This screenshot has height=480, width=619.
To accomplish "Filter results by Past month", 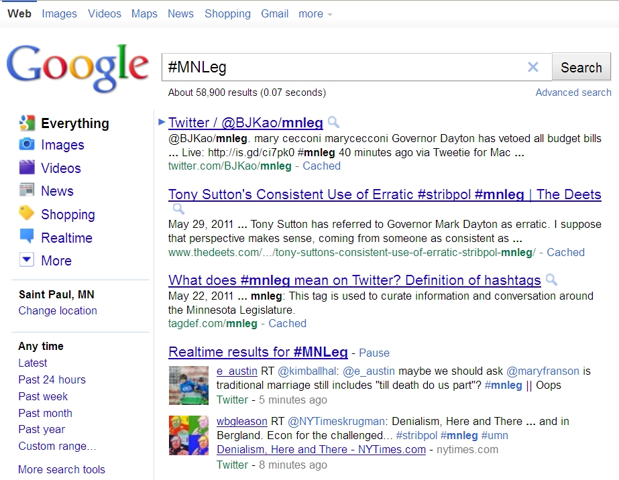I will (x=46, y=413).
